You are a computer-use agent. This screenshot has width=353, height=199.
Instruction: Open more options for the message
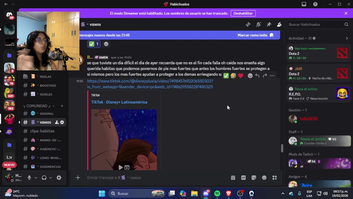click(272, 75)
